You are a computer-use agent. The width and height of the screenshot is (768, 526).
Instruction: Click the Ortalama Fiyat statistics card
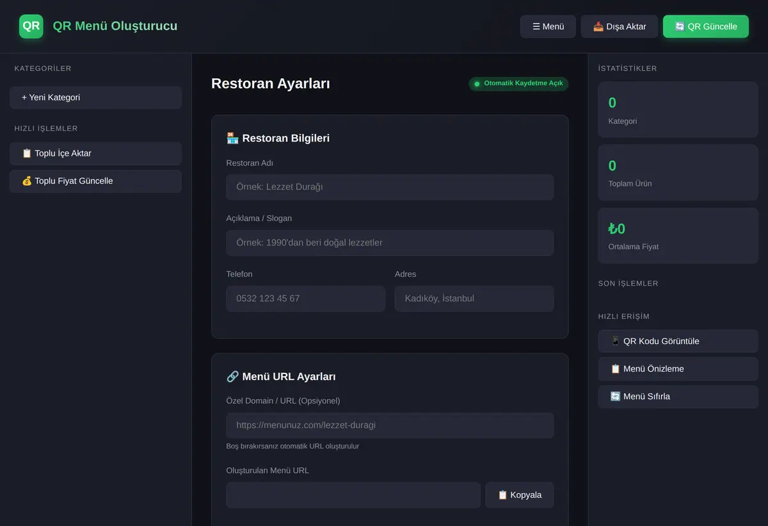point(678,236)
